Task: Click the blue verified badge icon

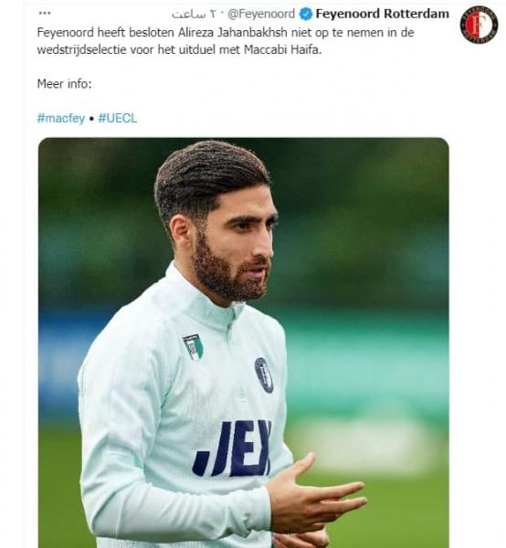Action: (x=305, y=15)
